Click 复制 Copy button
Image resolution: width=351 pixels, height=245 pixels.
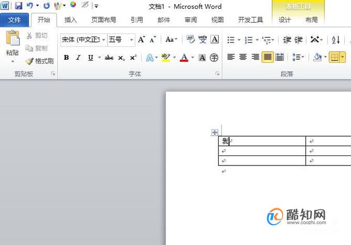[37, 48]
